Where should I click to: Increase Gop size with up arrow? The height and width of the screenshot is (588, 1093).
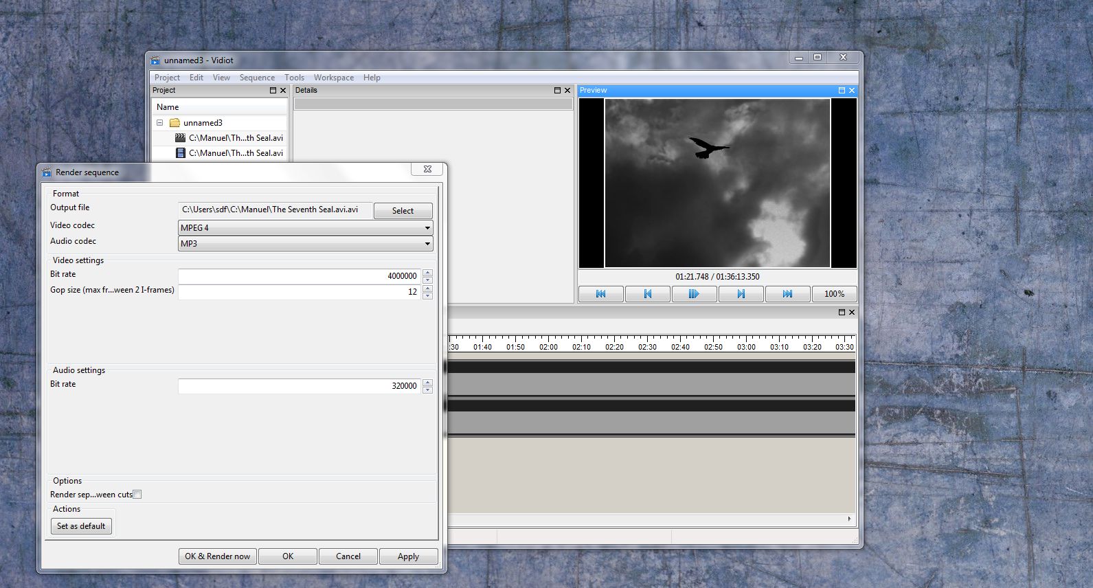click(x=427, y=289)
